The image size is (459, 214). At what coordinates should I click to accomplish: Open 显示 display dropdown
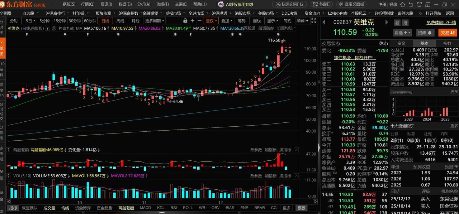272,21
